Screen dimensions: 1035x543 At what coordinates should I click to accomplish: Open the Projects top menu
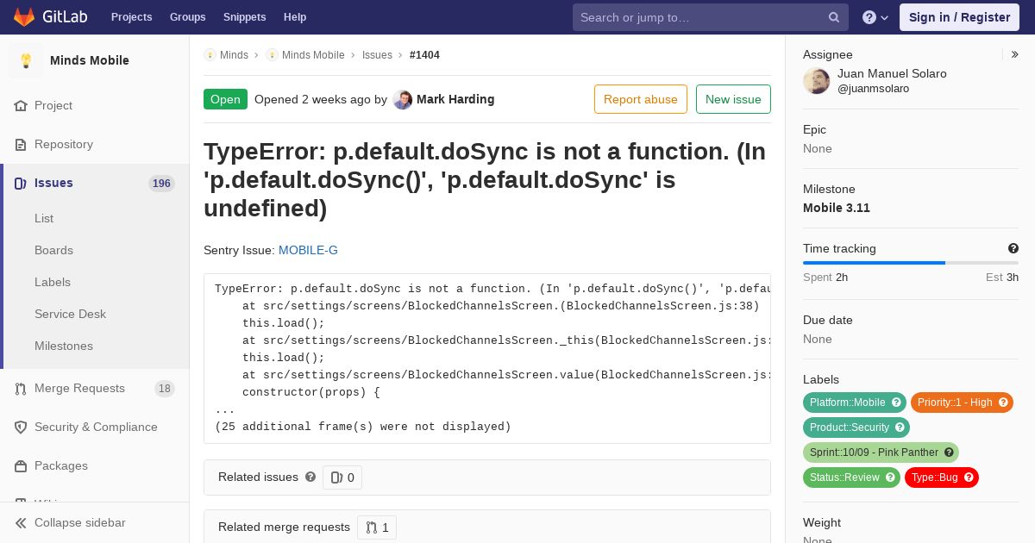coord(131,17)
